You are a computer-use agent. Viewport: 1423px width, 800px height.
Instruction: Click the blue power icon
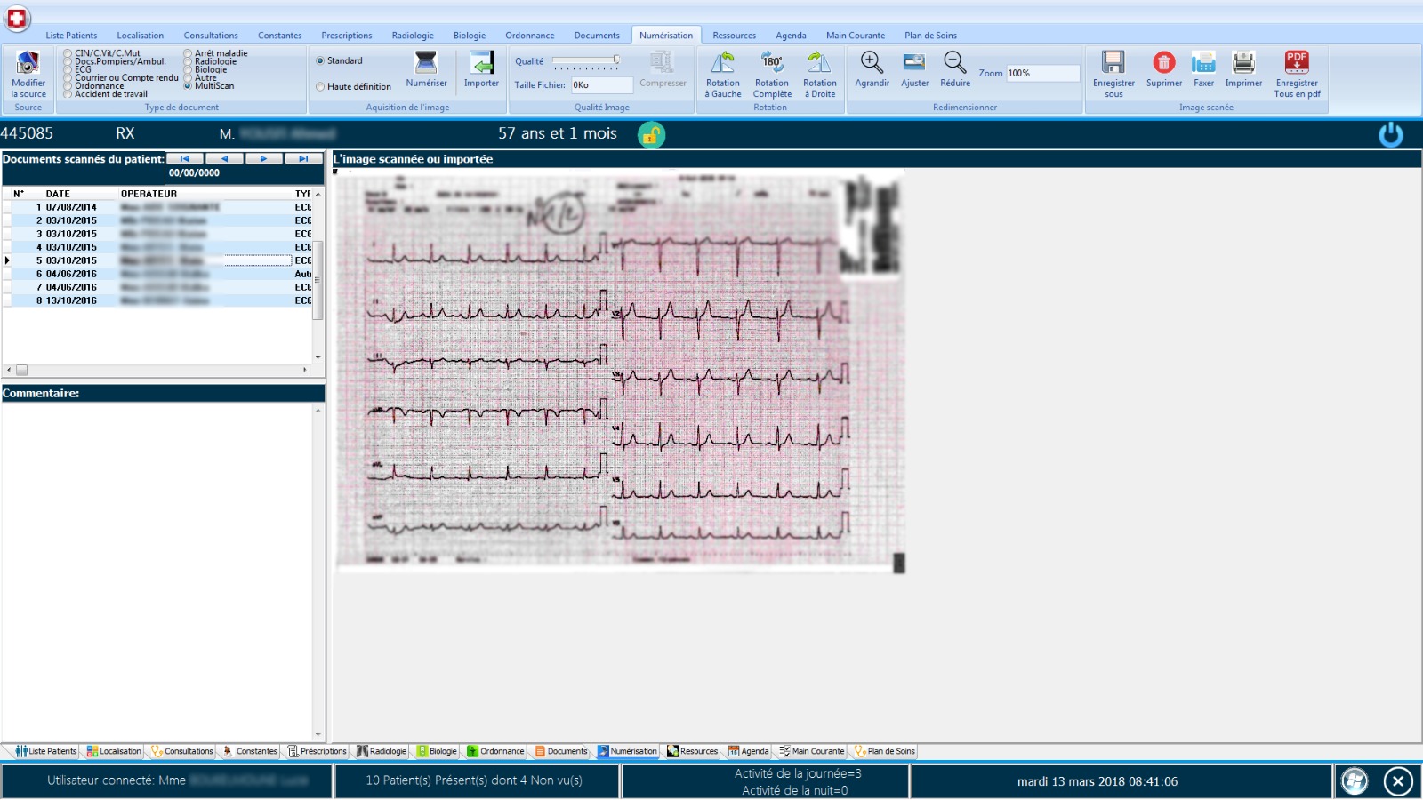click(x=1391, y=134)
